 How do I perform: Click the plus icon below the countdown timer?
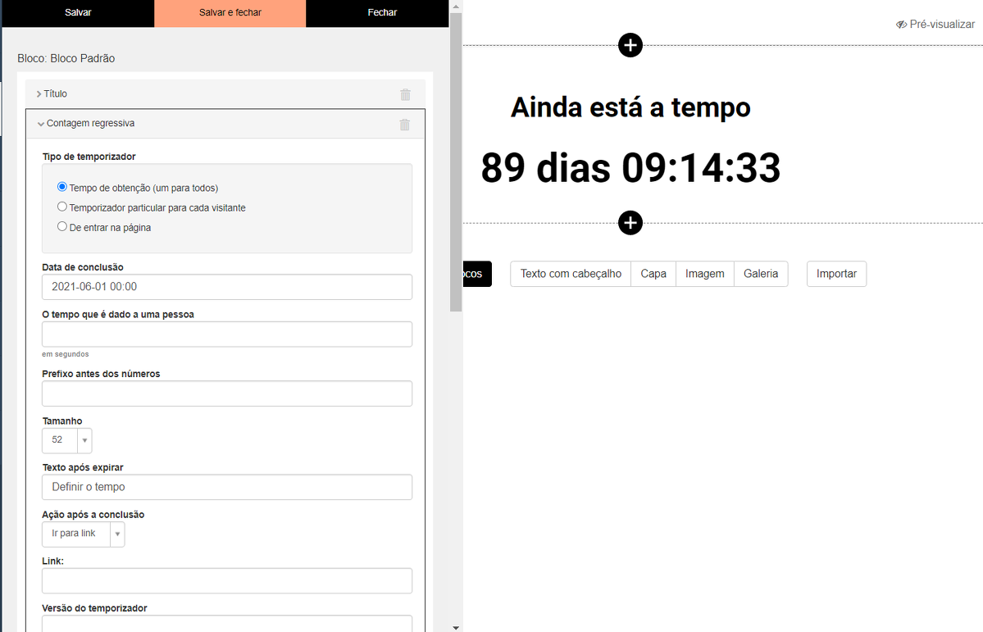point(630,222)
